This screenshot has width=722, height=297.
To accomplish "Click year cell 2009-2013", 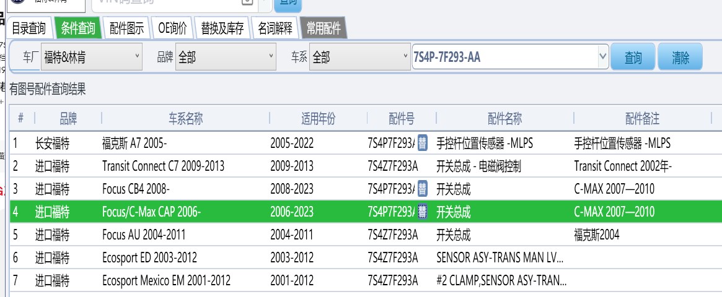I will (x=292, y=166).
